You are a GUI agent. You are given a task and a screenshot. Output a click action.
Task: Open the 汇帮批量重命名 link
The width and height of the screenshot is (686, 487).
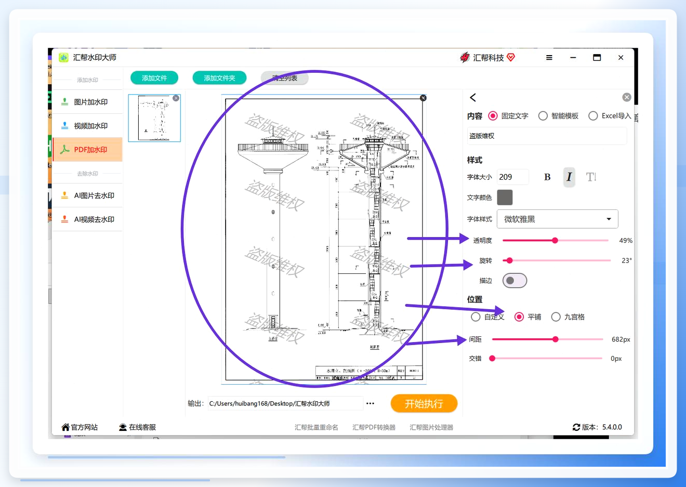pyautogui.click(x=316, y=427)
